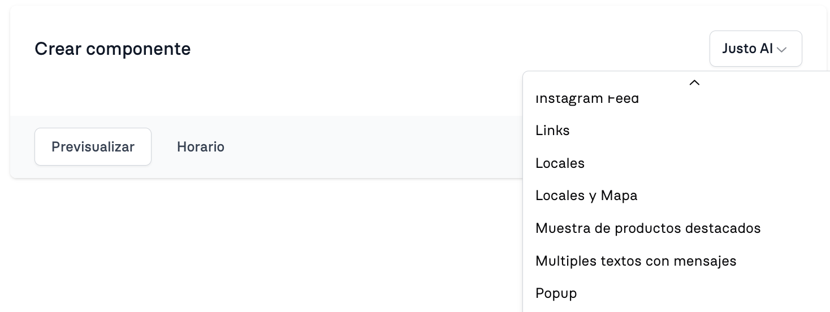
Task: Open the Horario button
Action: (201, 147)
